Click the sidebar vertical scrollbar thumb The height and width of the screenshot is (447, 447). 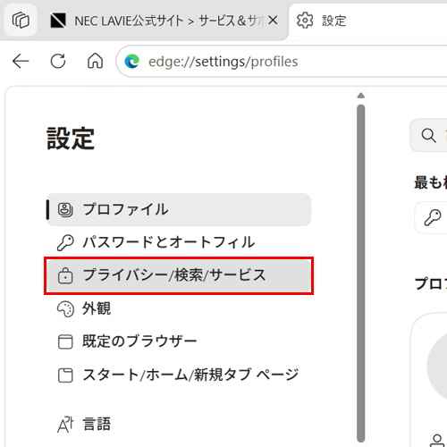click(361, 274)
